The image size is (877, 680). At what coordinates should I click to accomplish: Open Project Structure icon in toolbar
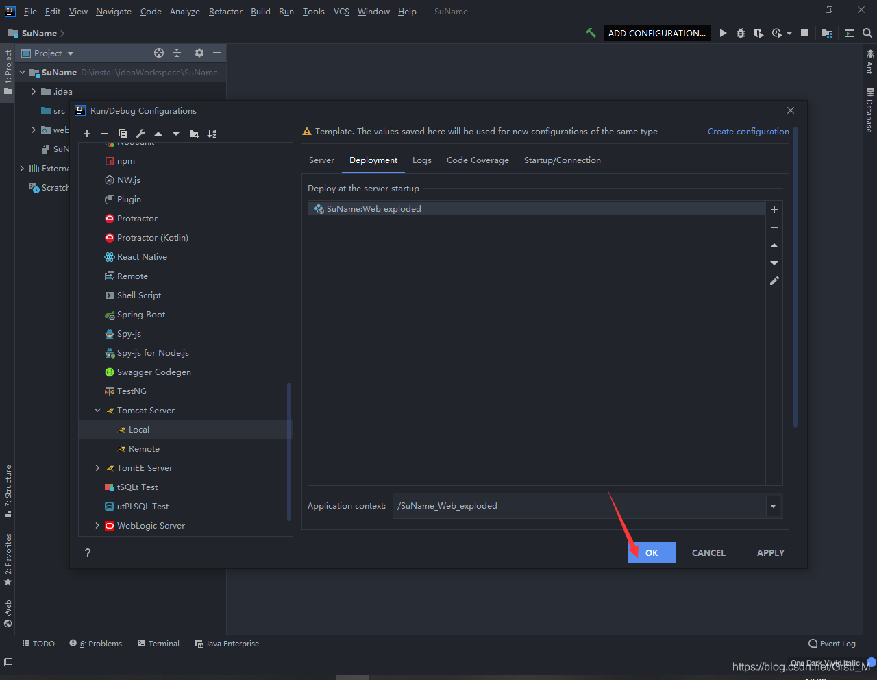point(827,33)
